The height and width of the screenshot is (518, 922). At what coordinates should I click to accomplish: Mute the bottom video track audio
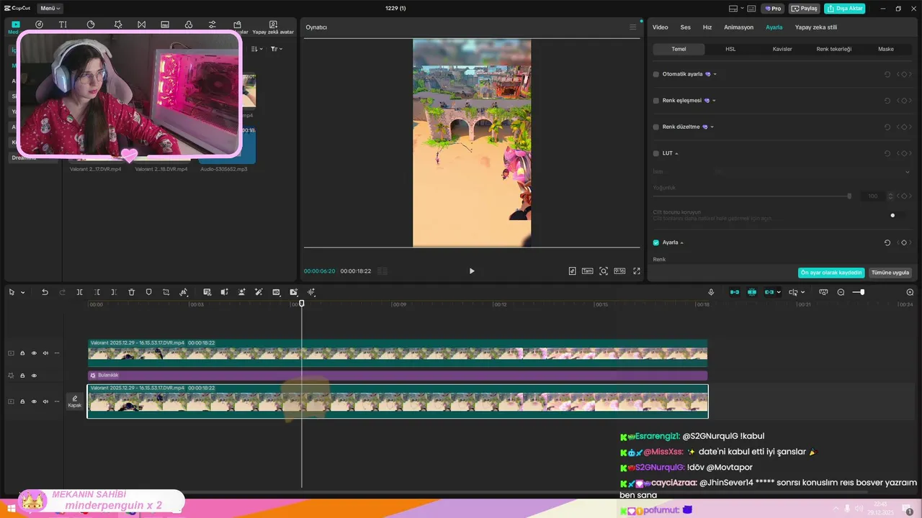click(45, 401)
